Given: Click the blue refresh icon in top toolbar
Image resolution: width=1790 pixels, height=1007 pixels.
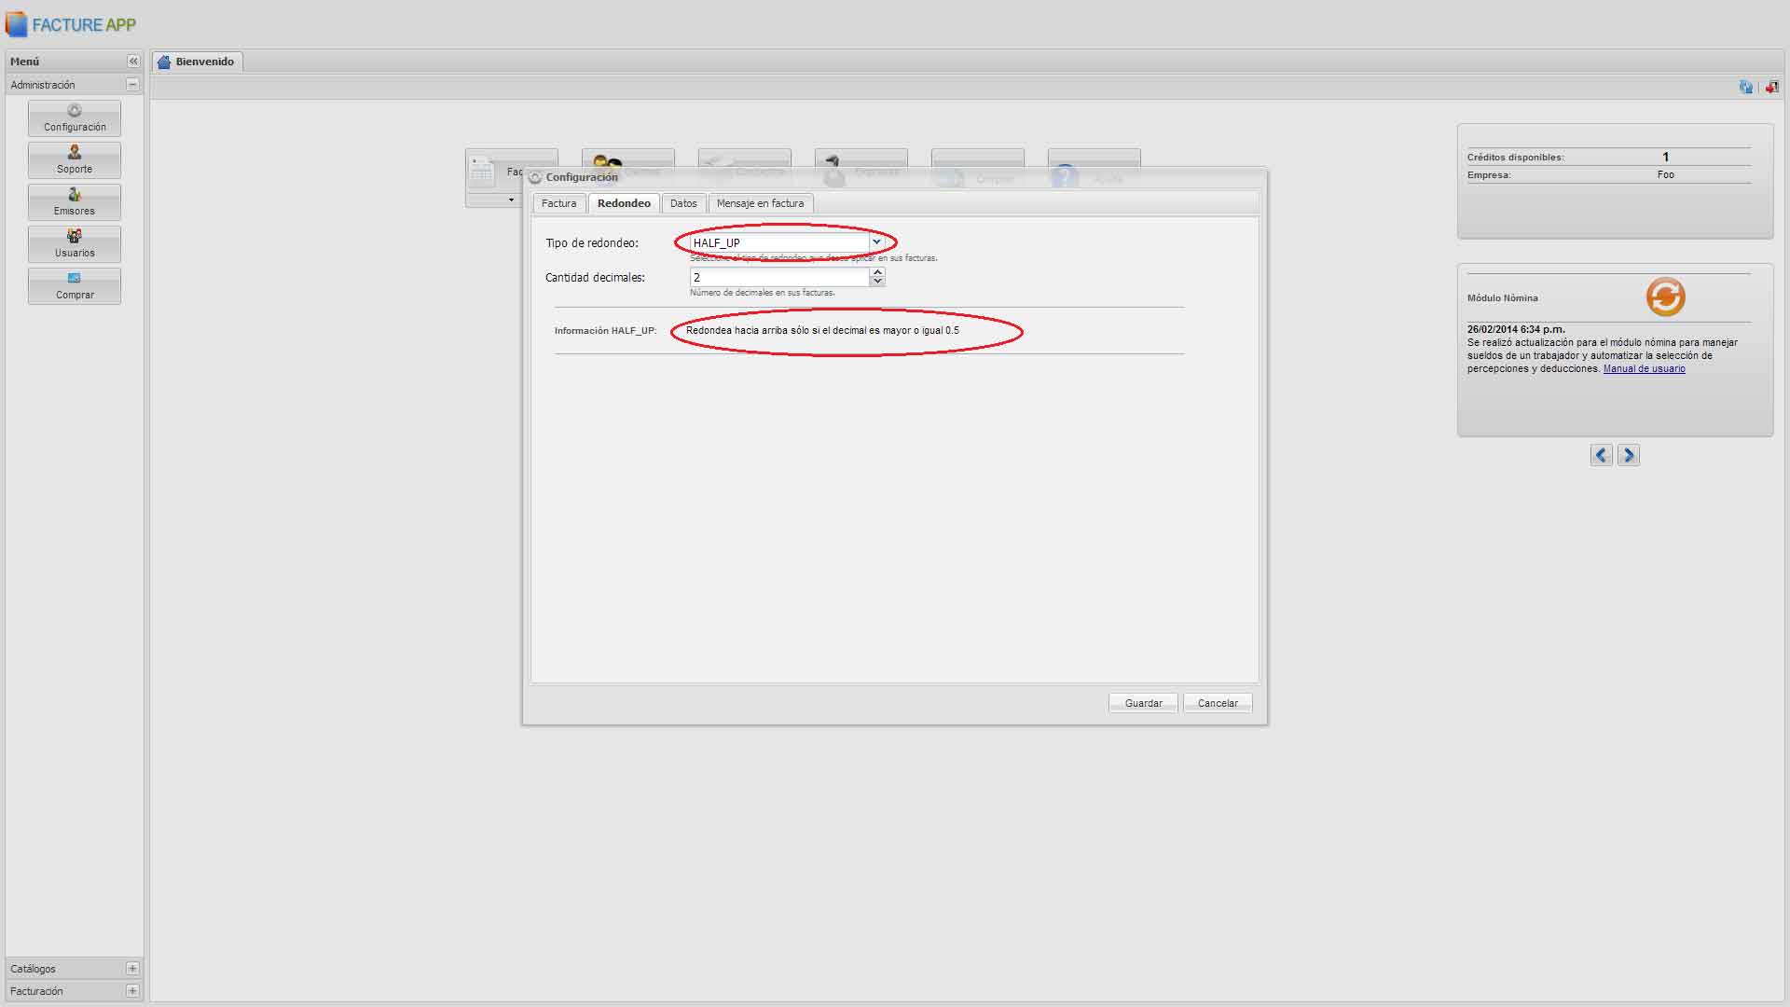Looking at the screenshot, I should point(1745,87).
